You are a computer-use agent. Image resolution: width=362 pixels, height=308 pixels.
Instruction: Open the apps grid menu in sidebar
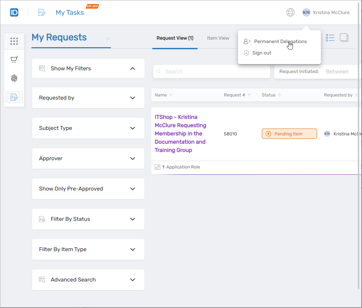[x=14, y=41]
